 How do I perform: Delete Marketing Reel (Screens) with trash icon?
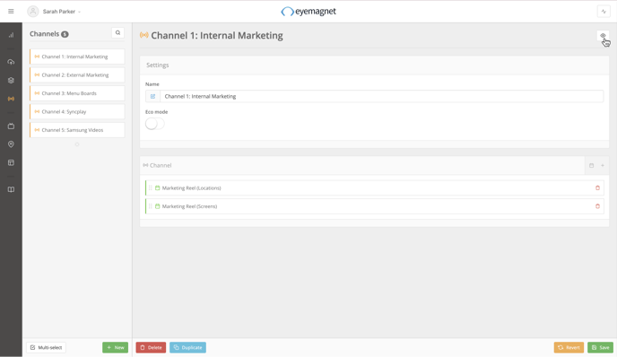click(597, 206)
